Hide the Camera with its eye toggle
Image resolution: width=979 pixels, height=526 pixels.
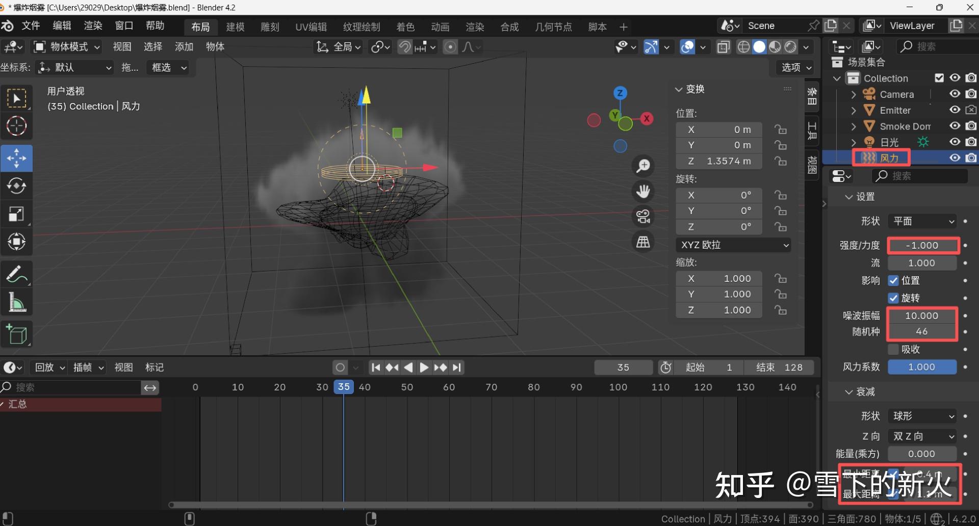(x=955, y=94)
